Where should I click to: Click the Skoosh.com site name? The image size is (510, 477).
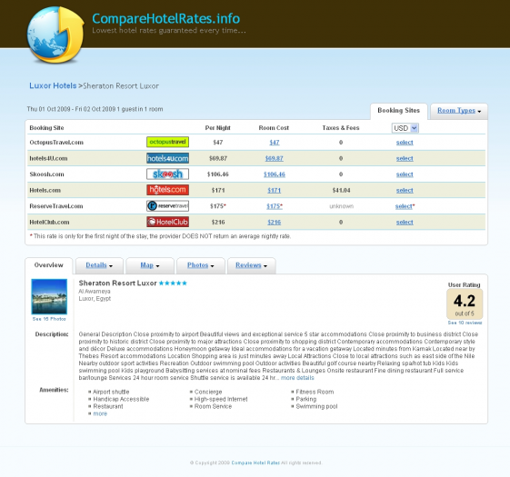tap(46, 174)
